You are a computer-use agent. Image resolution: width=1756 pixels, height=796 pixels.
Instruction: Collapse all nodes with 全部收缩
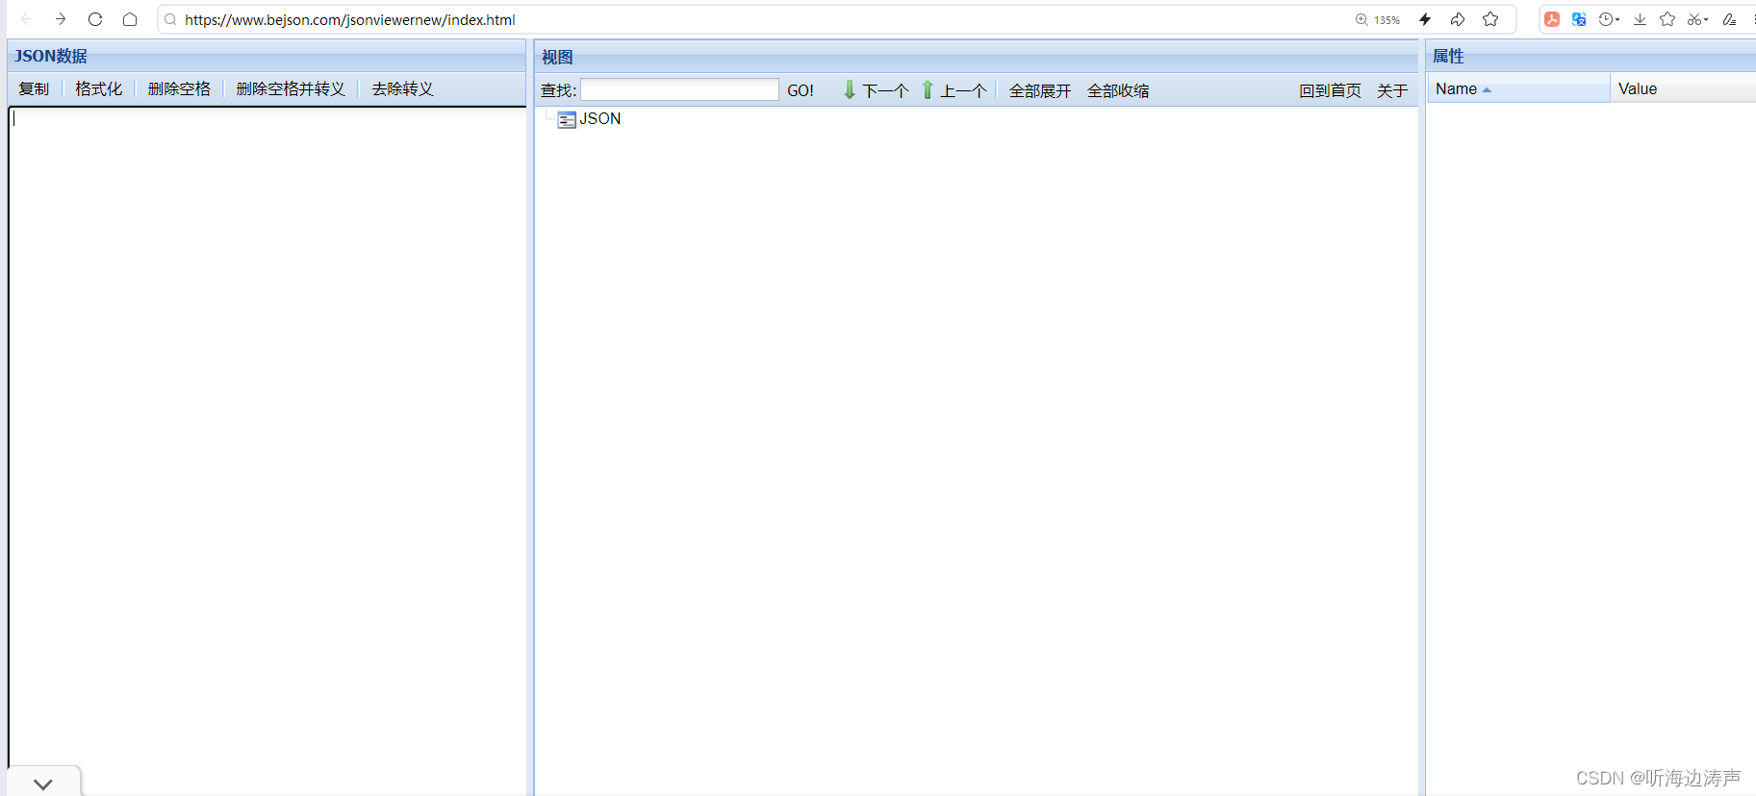click(x=1118, y=90)
